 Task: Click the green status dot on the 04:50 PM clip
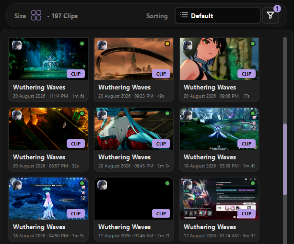(82, 183)
